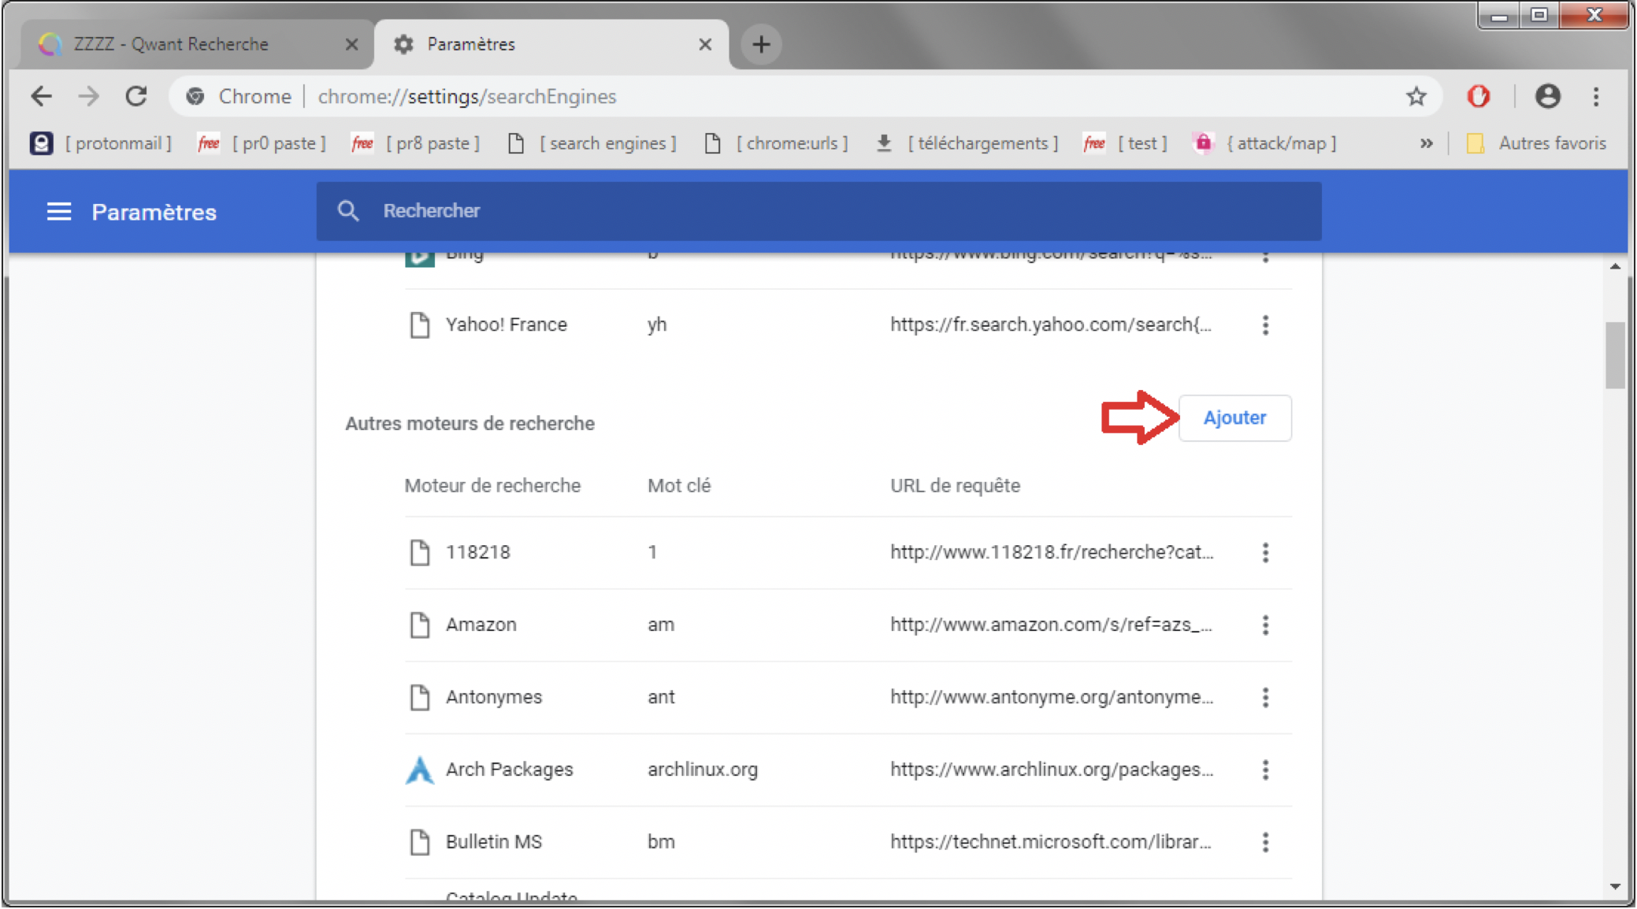The image size is (1637, 909).
Task: Open the Paramètres hamburger menu
Action: coord(59,212)
